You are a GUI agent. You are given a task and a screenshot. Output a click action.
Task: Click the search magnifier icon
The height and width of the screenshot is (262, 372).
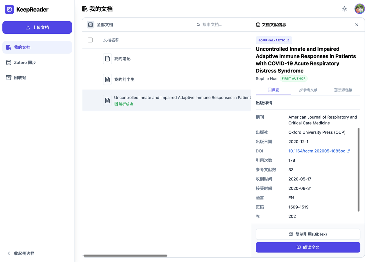[x=198, y=25]
